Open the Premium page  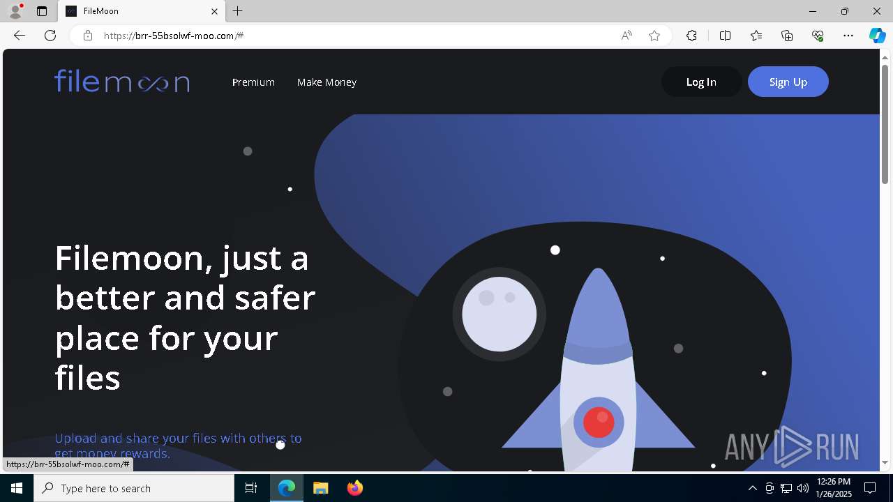point(253,82)
